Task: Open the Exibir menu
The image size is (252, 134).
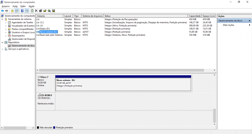Action: [x=23, y=6]
